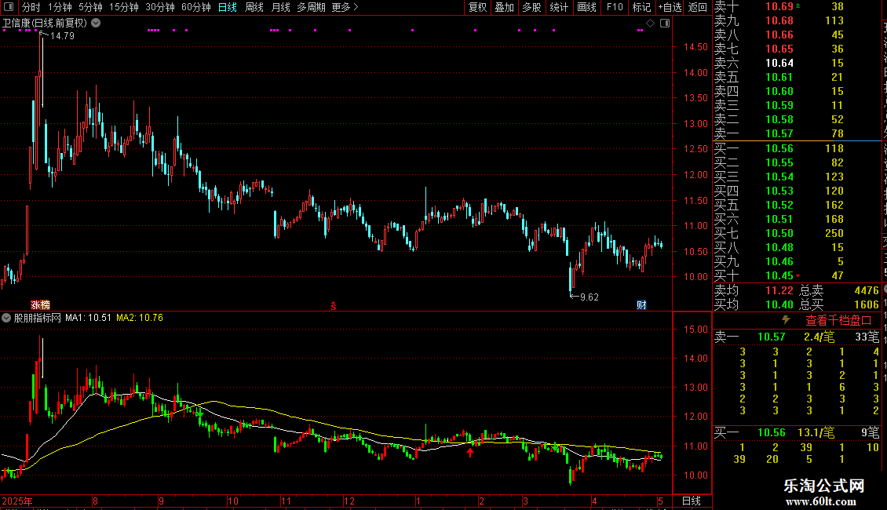
Task: Click the 9.62 low price label
Action: point(589,297)
